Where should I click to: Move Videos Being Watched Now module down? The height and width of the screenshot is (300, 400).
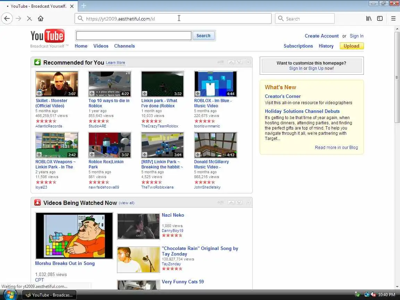[x=239, y=202]
